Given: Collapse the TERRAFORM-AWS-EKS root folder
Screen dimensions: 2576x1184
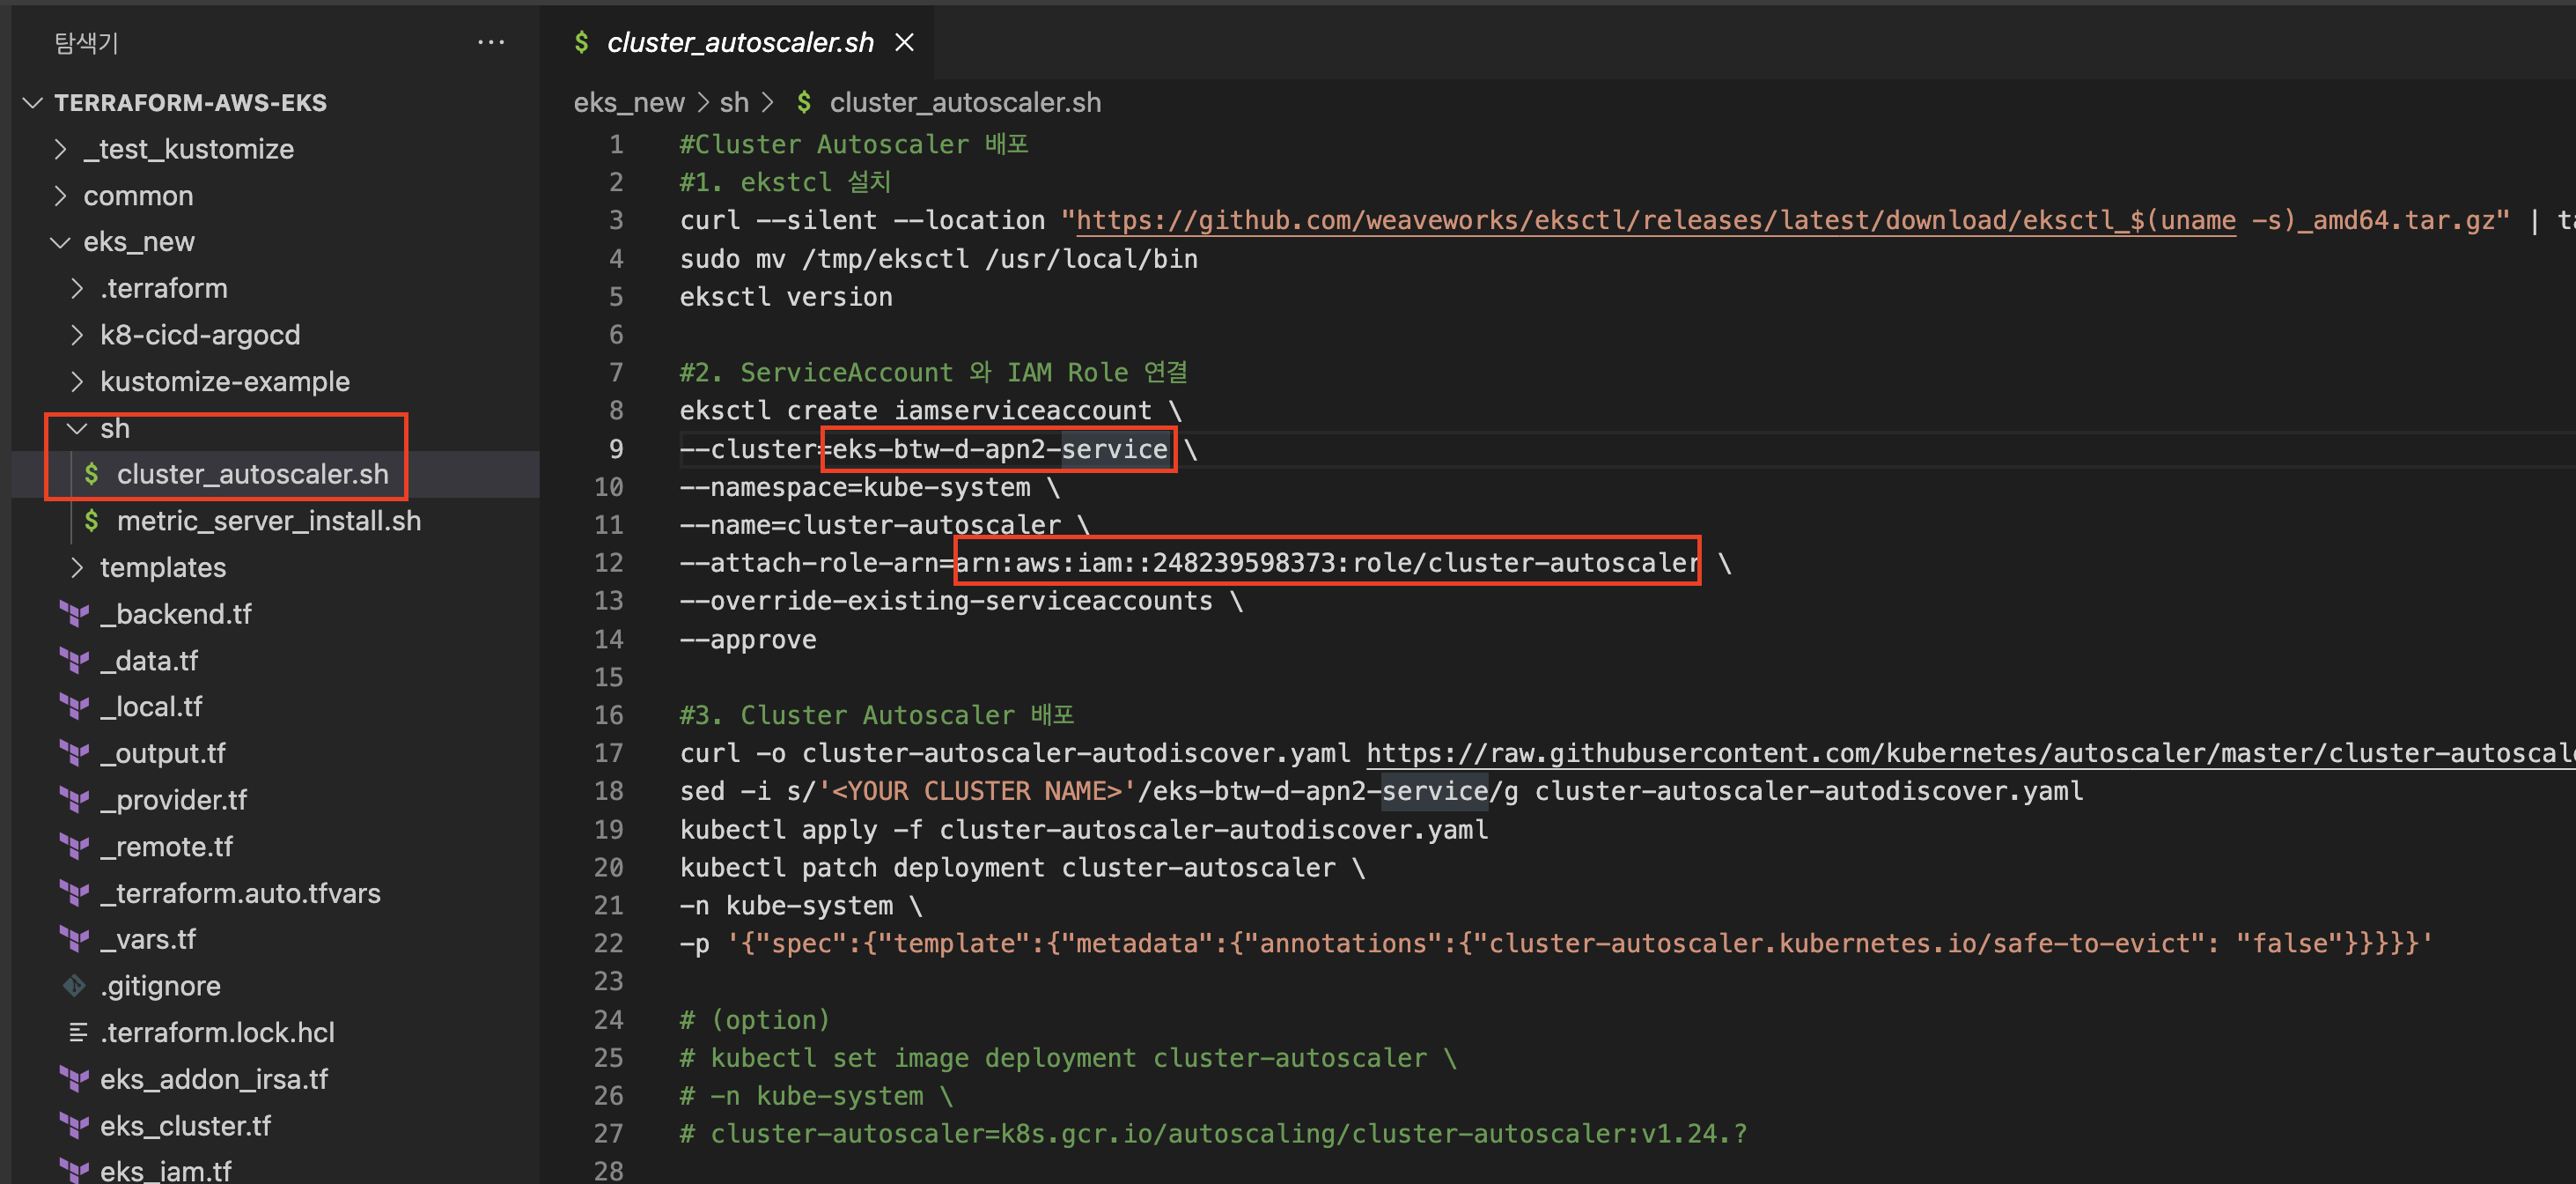Looking at the screenshot, I should click(x=33, y=102).
